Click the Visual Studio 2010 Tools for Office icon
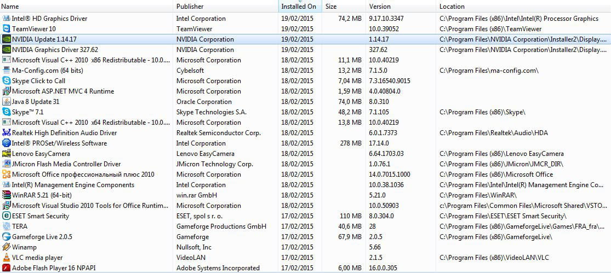 click(x=6, y=205)
